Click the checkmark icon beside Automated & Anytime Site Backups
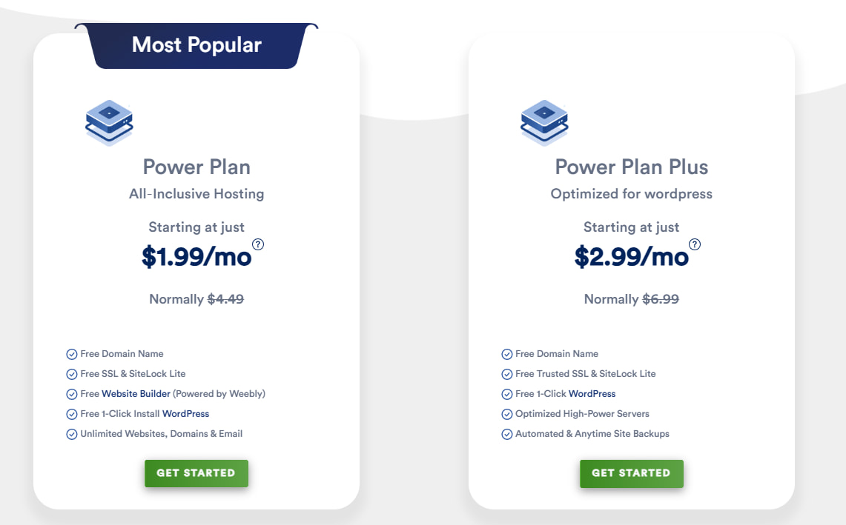The width and height of the screenshot is (846, 525). pos(507,434)
